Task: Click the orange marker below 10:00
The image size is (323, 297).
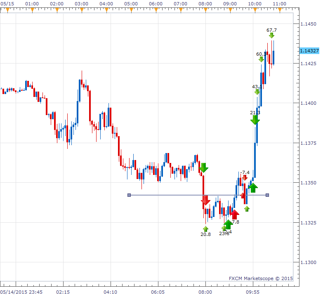Action: click(x=255, y=10)
